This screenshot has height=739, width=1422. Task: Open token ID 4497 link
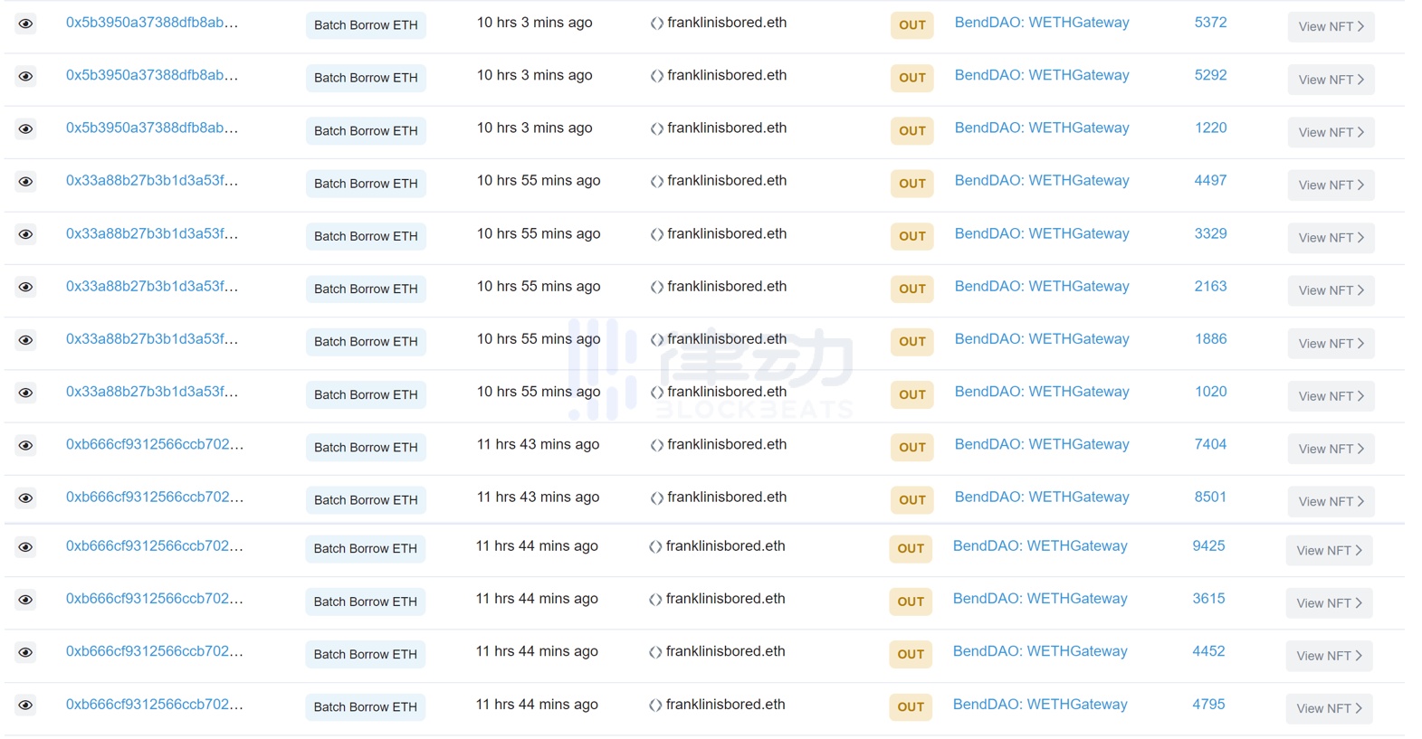(1210, 181)
